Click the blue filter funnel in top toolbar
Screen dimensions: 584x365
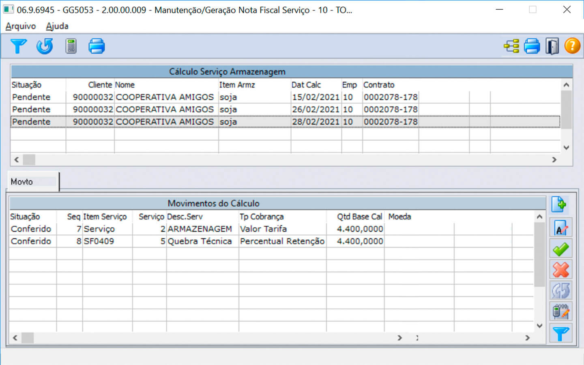pyautogui.click(x=18, y=46)
